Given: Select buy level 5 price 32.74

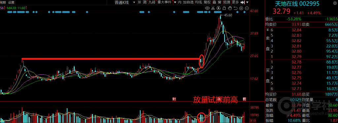Looking at the screenshot, I should [296, 84].
